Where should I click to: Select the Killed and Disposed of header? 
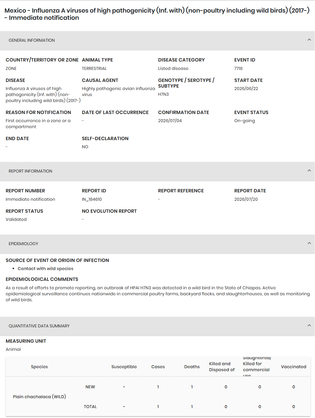222,367
